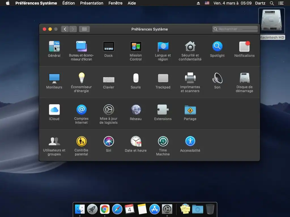Close the Préférences Système window
Viewport: 290px width, 217px height.
click(44, 29)
